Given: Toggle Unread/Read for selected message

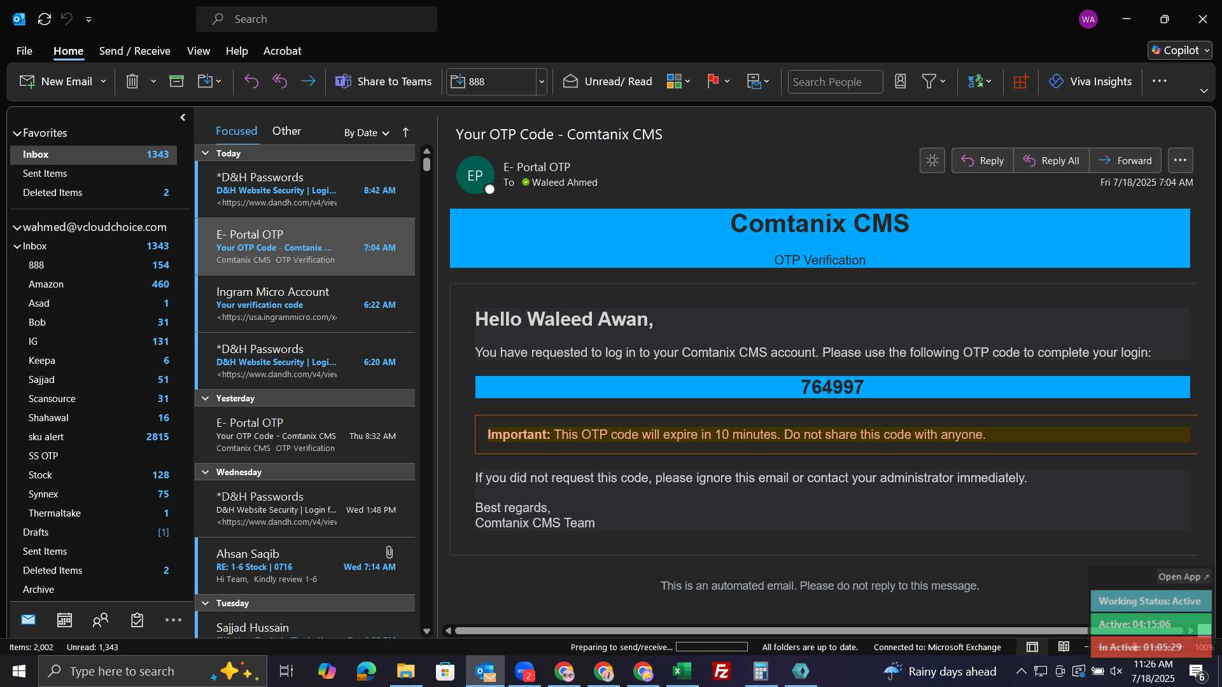Looking at the screenshot, I should (x=608, y=81).
